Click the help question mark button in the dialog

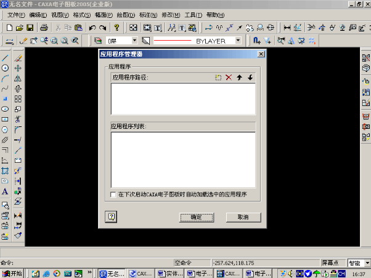[x=112, y=216]
